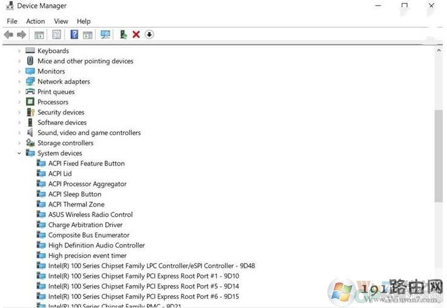
Task: Click the Storage controllers icon
Action: 30,143
